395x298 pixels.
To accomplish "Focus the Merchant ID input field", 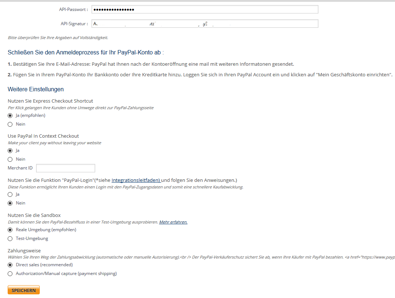I will [66, 168].
